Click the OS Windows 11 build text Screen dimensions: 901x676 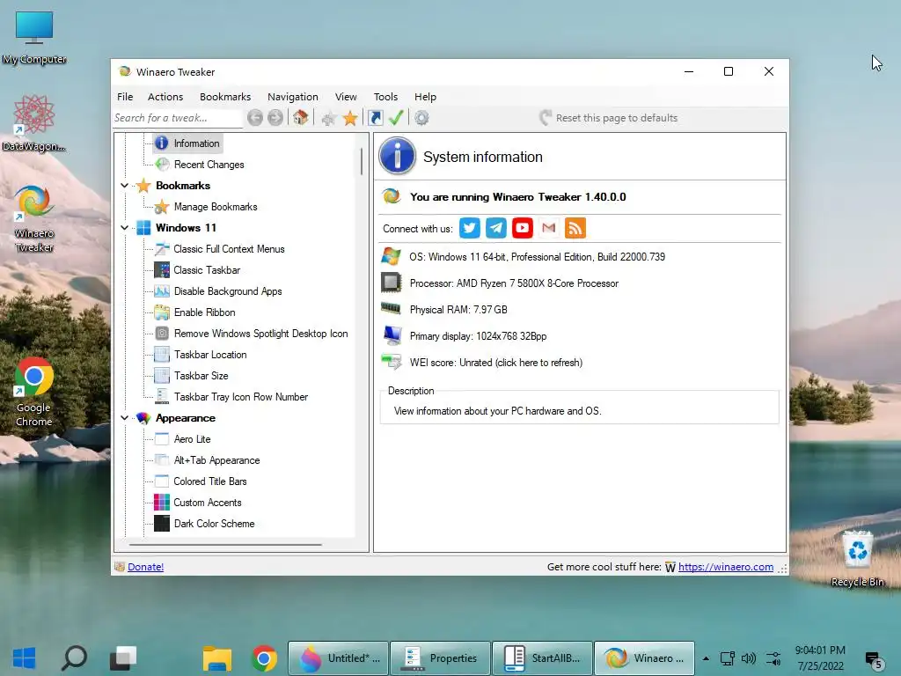tap(538, 257)
